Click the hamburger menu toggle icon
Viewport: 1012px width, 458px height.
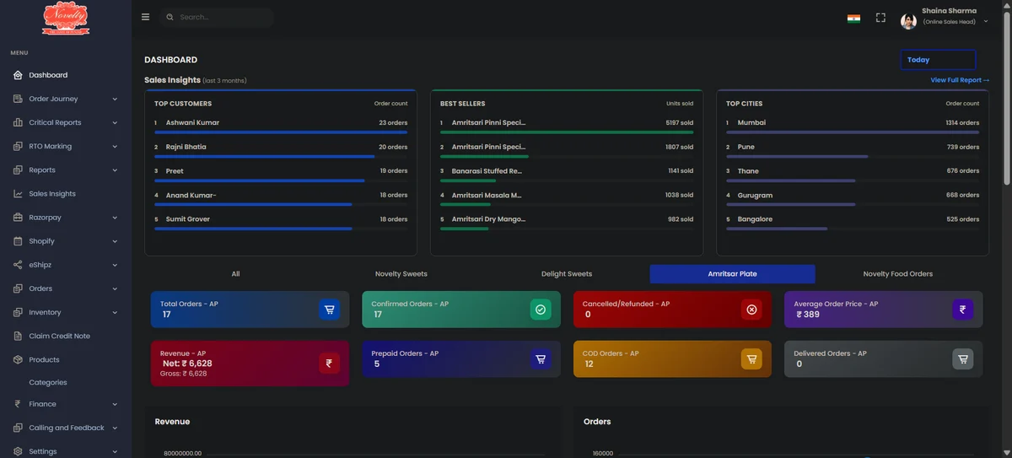(x=145, y=17)
